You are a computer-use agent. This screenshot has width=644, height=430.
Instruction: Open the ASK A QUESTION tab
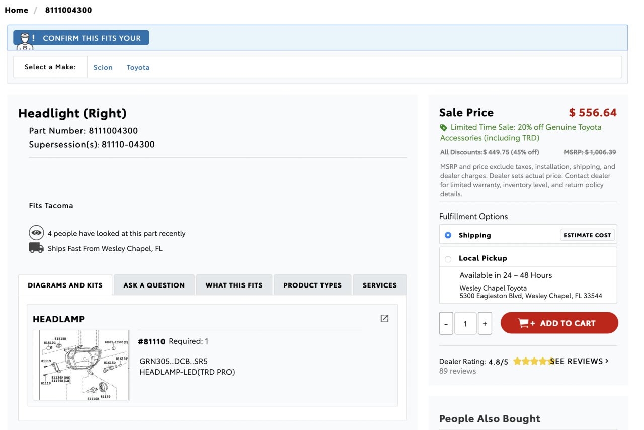pos(154,285)
